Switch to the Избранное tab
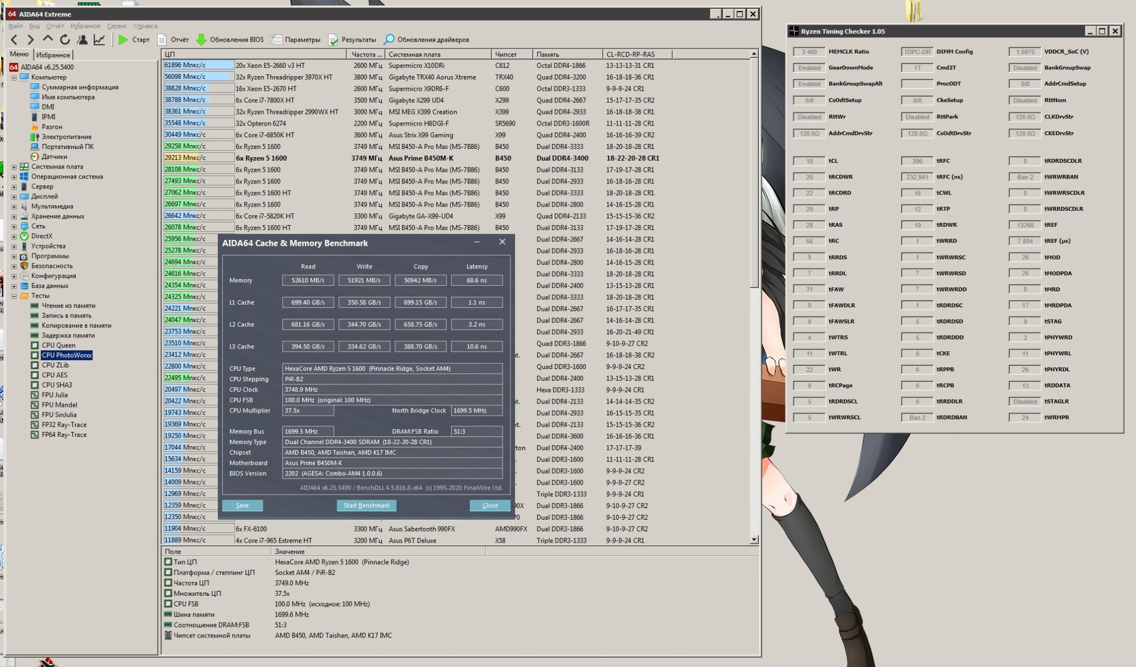This screenshot has height=667, width=1136. 53,55
